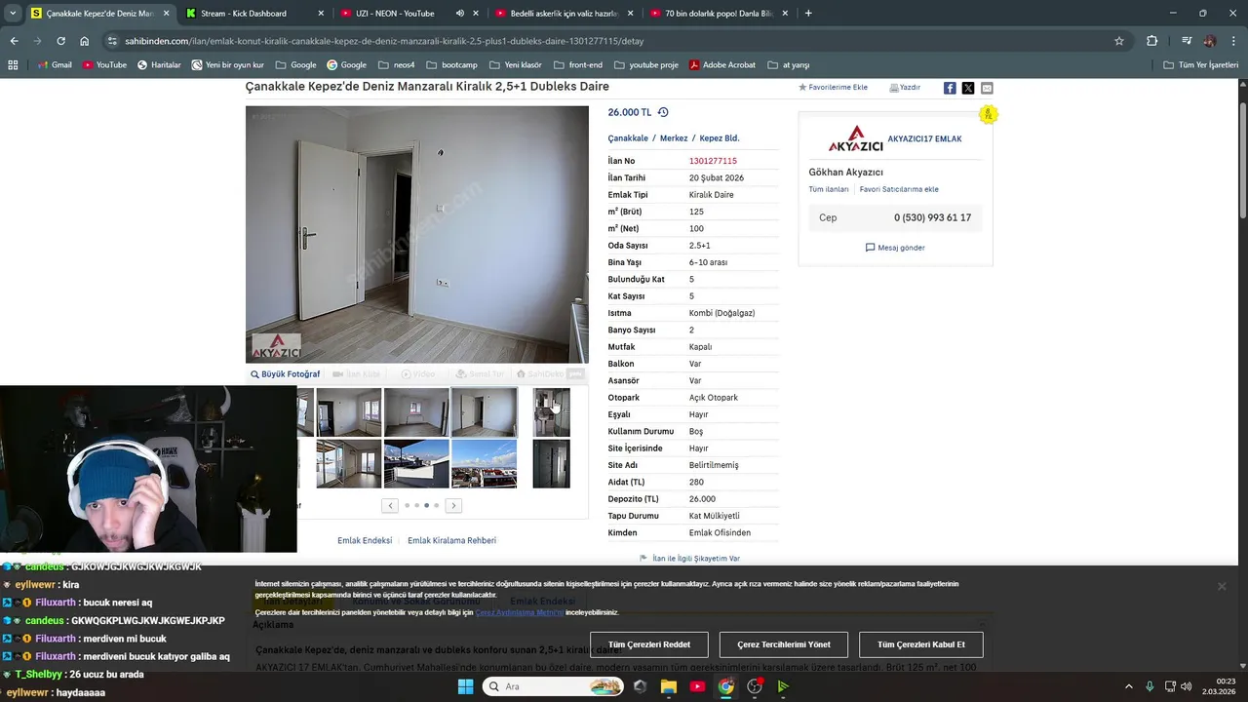This screenshot has height=702, width=1248.
Task: Open the Chrome extensions menu
Action: click(1151, 41)
